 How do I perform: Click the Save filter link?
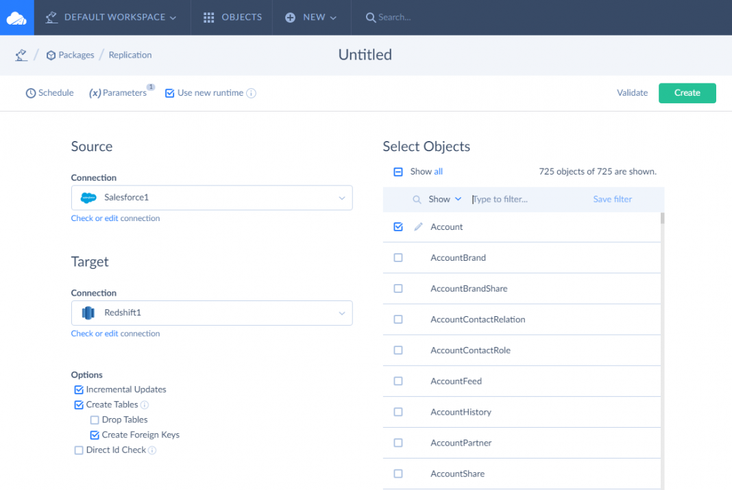coord(612,200)
